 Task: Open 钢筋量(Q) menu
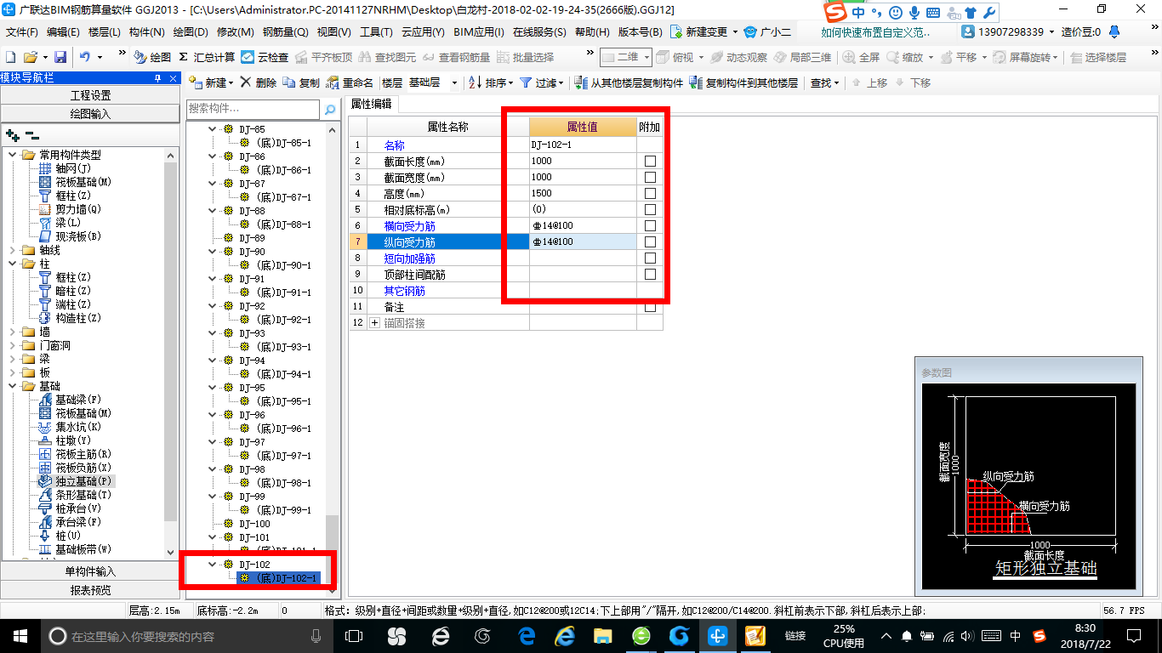point(285,32)
